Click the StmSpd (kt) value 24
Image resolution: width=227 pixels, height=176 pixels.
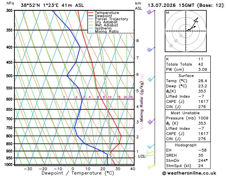201,166
